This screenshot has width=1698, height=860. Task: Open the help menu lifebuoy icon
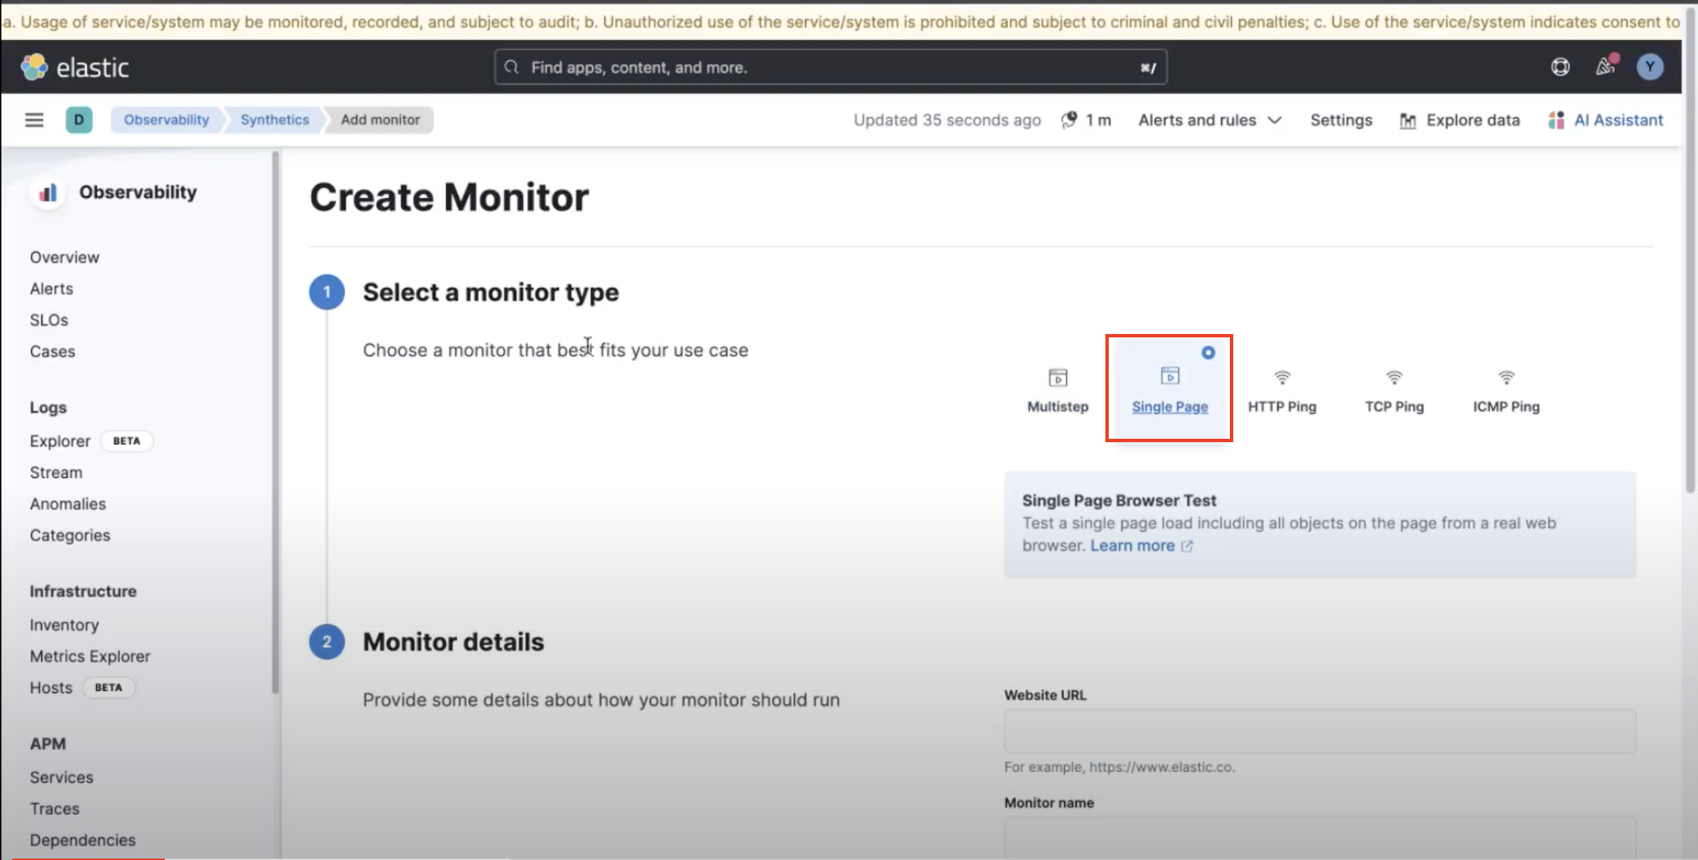click(x=1560, y=67)
